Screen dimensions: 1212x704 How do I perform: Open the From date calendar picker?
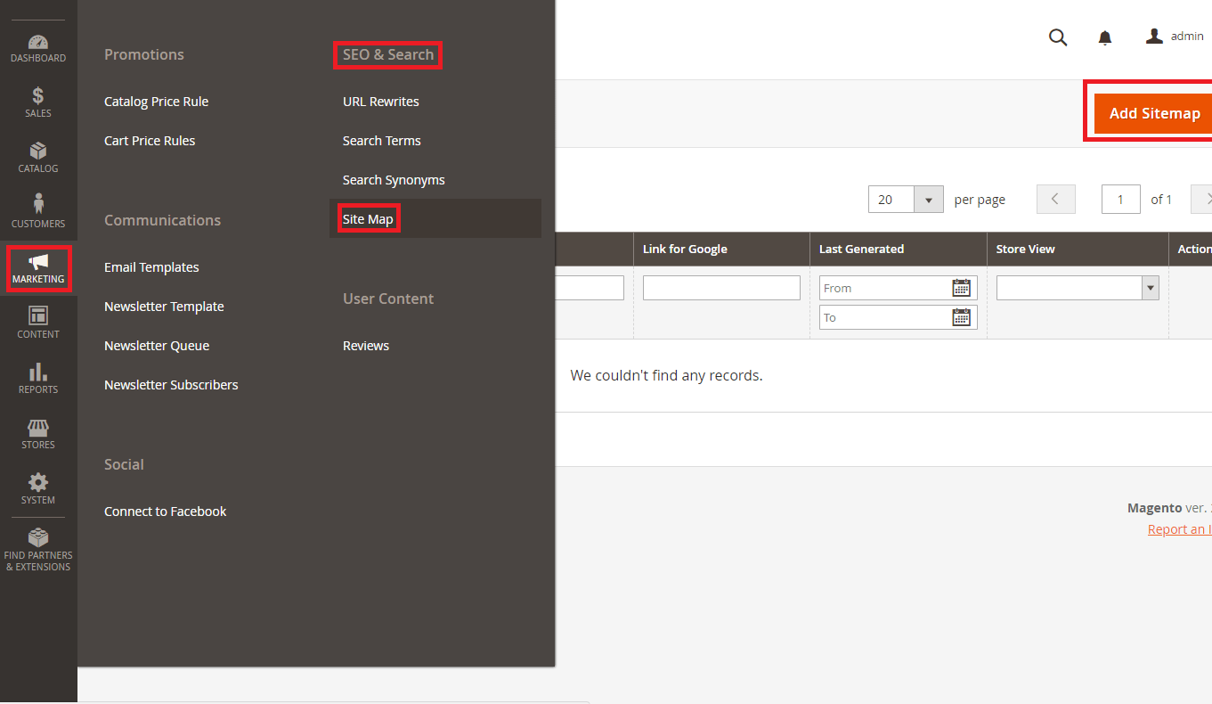click(962, 287)
